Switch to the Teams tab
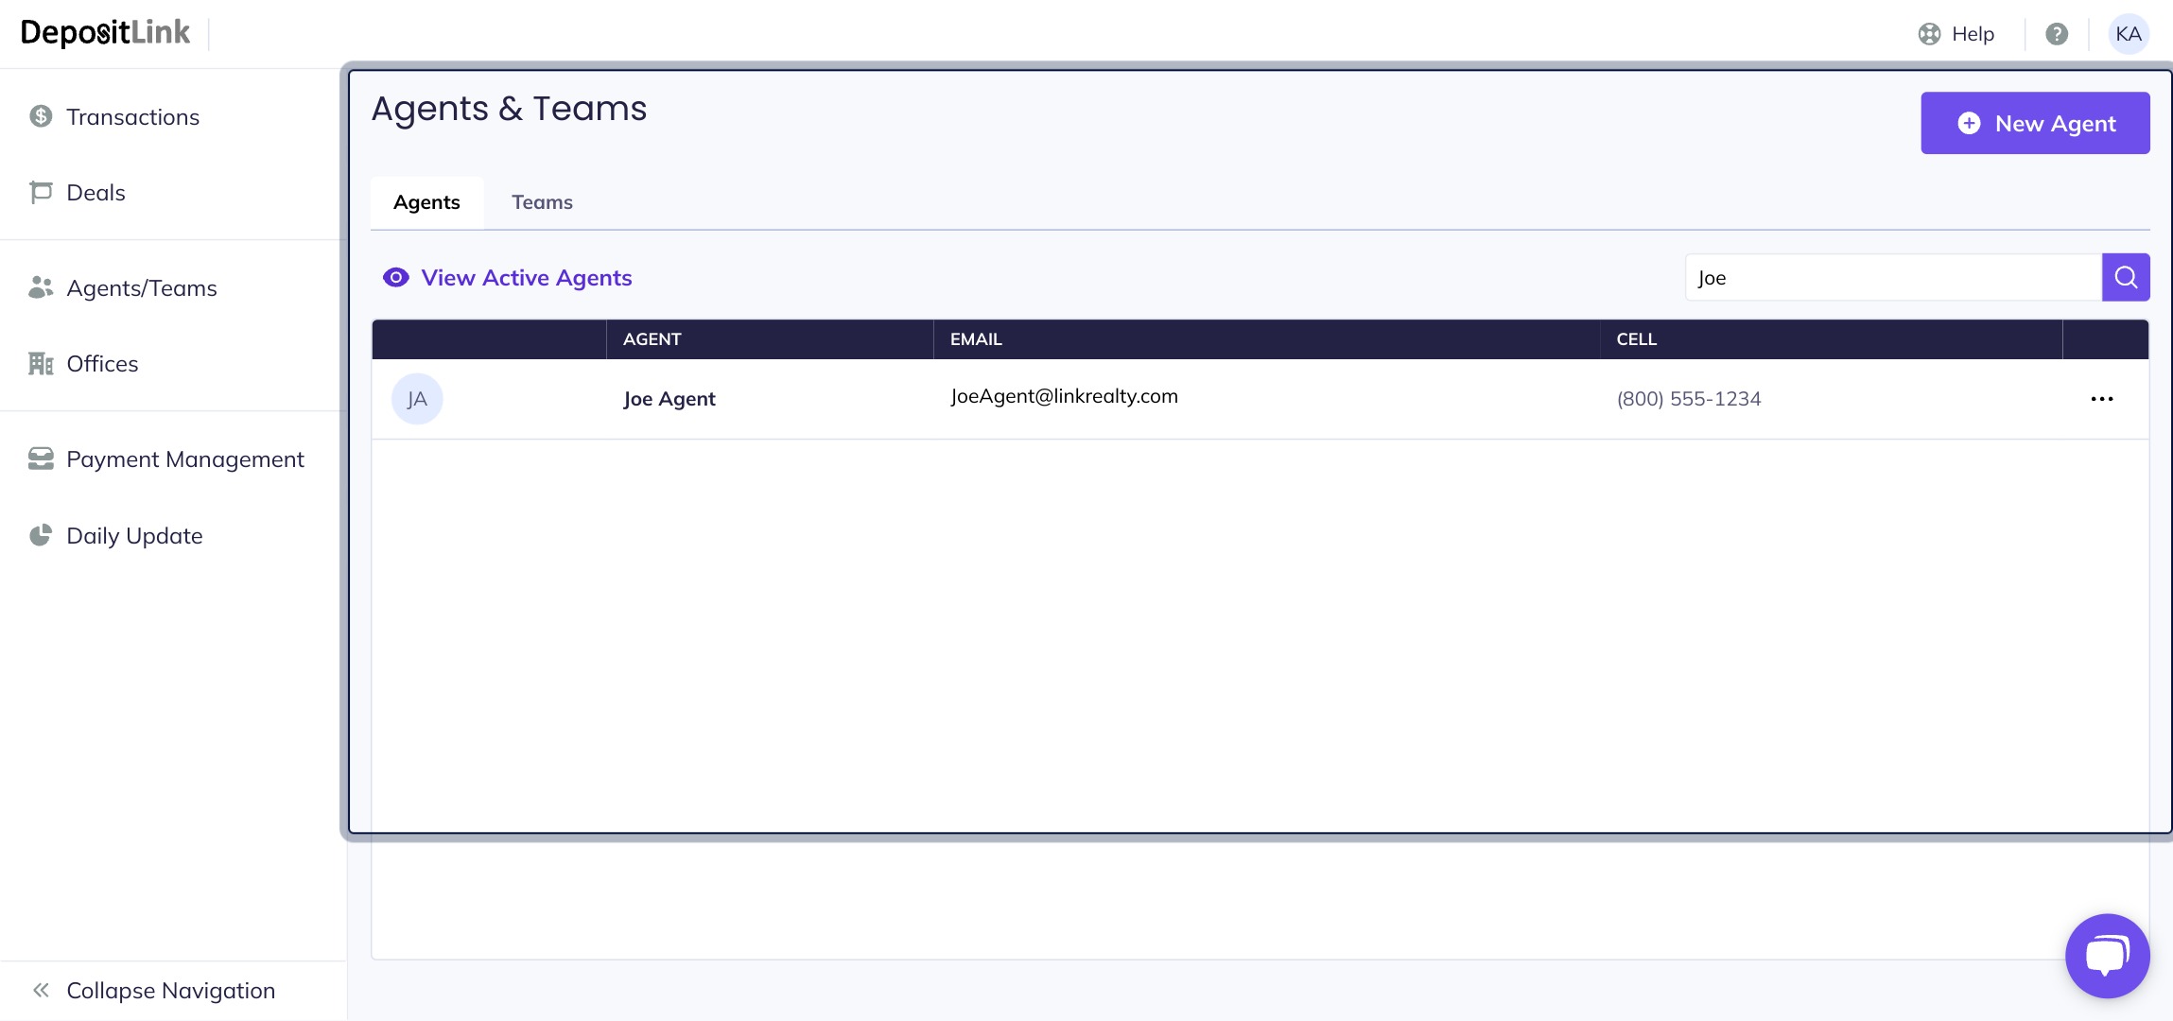2173x1021 pixels. pos(542,202)
